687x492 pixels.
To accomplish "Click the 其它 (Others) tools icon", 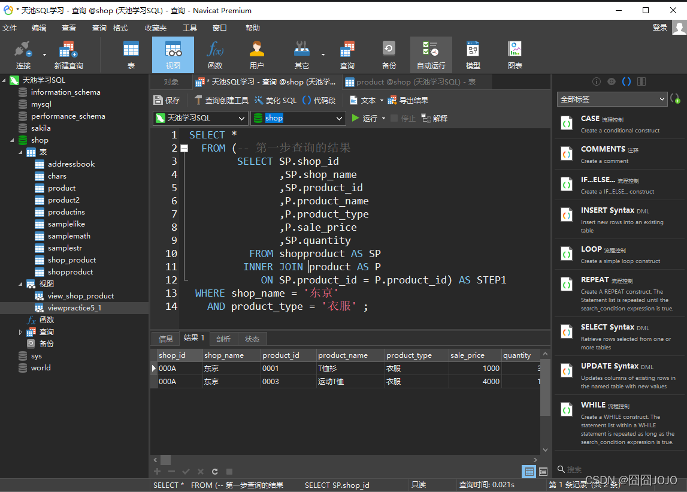I will pos(301,55).
